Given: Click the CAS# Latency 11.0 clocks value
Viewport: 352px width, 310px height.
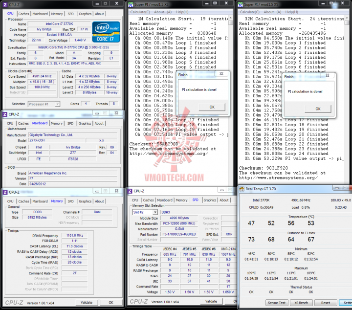Looking at the screenshot, I should click(74, 246).
